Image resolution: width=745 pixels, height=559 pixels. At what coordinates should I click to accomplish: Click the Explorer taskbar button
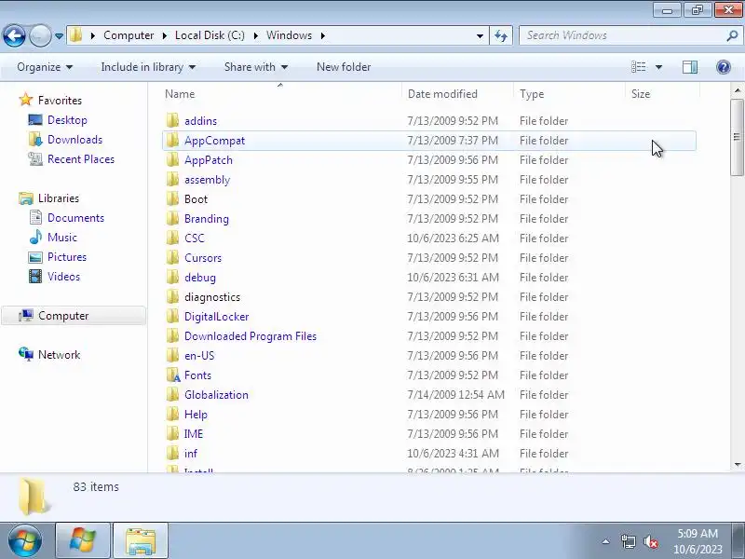141,540
